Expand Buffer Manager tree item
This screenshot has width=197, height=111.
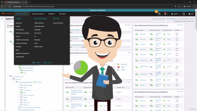18,85
